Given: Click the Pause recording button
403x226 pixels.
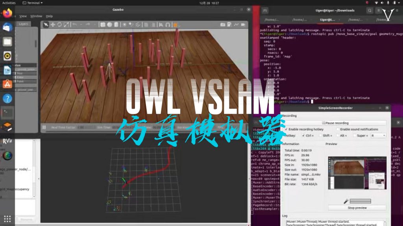Looking at the screenshot, I should (335, 122).
